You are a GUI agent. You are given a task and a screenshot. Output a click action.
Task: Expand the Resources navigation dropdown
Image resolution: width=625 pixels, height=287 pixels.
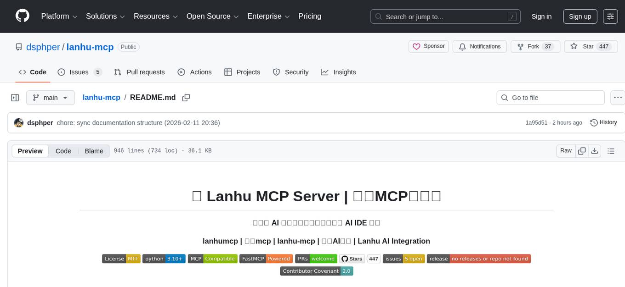pyautogui.click(x=155, y=16)
